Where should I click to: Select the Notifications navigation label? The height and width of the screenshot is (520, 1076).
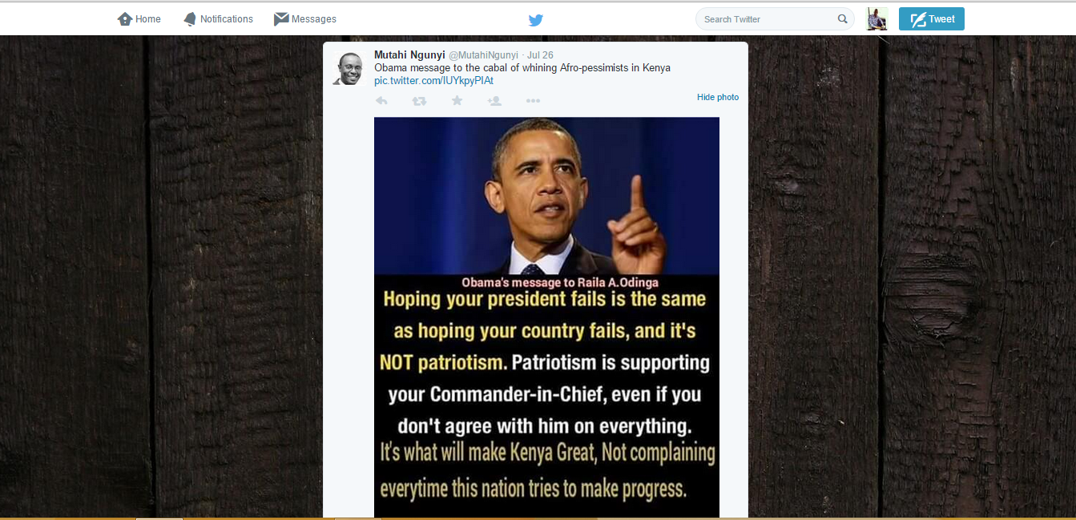pyautogui.click(x=227, y=19)
